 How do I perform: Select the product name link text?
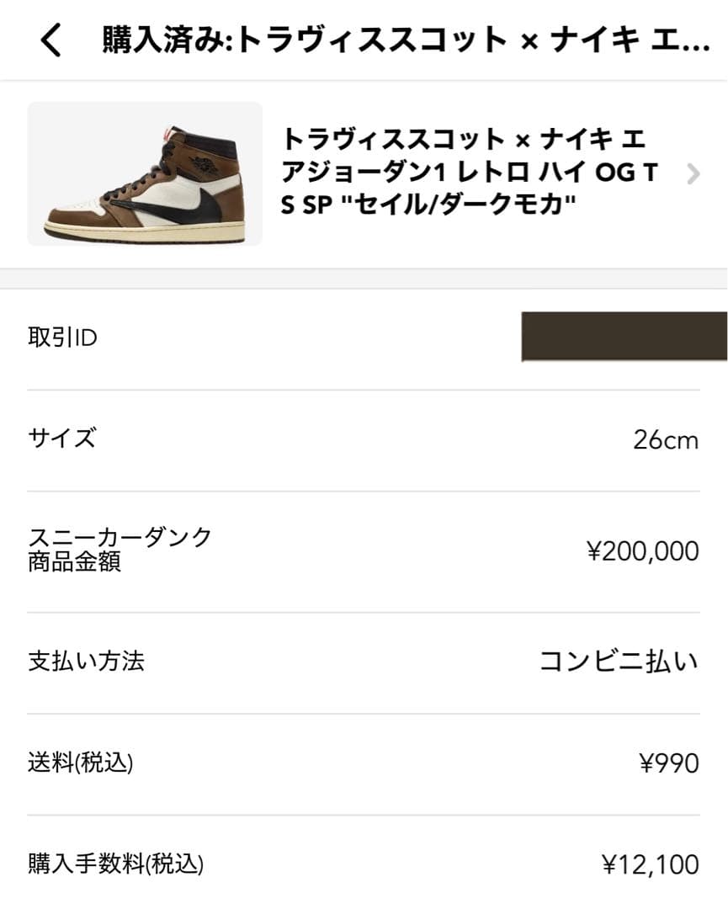click(x=470, y=172)
